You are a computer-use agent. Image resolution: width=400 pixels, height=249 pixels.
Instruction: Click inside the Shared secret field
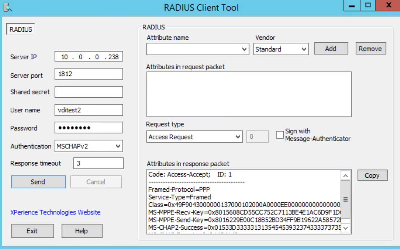click(88, 92)
